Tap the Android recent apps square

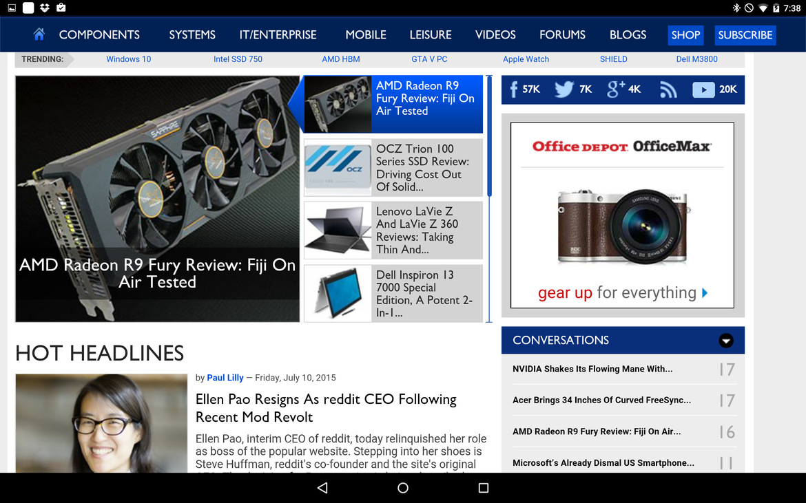483,488
